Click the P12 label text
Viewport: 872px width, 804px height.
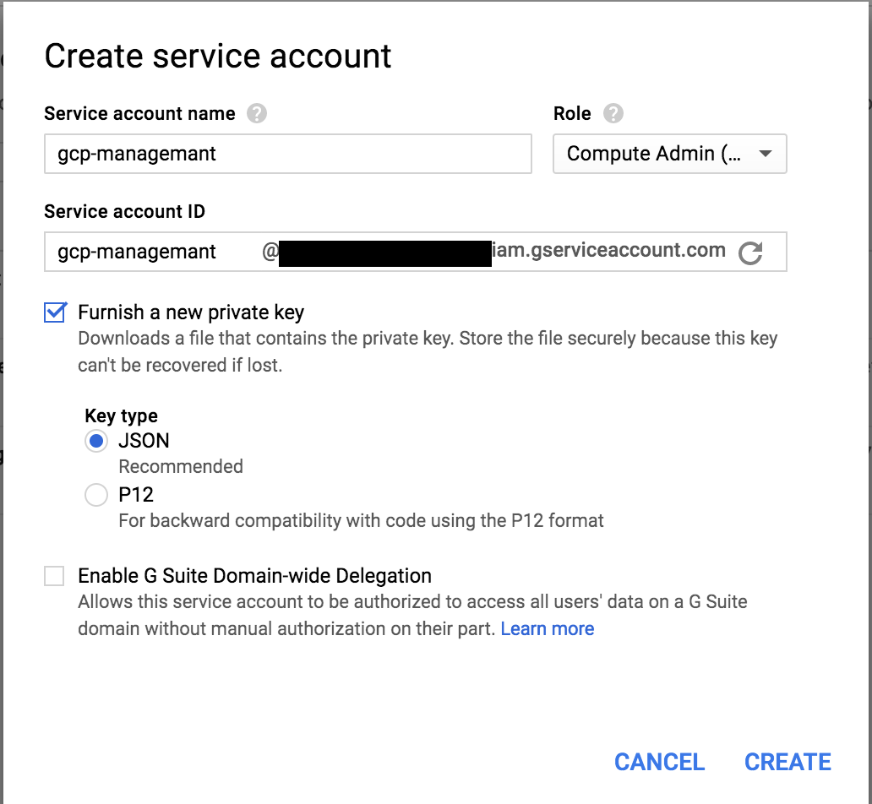136,495
